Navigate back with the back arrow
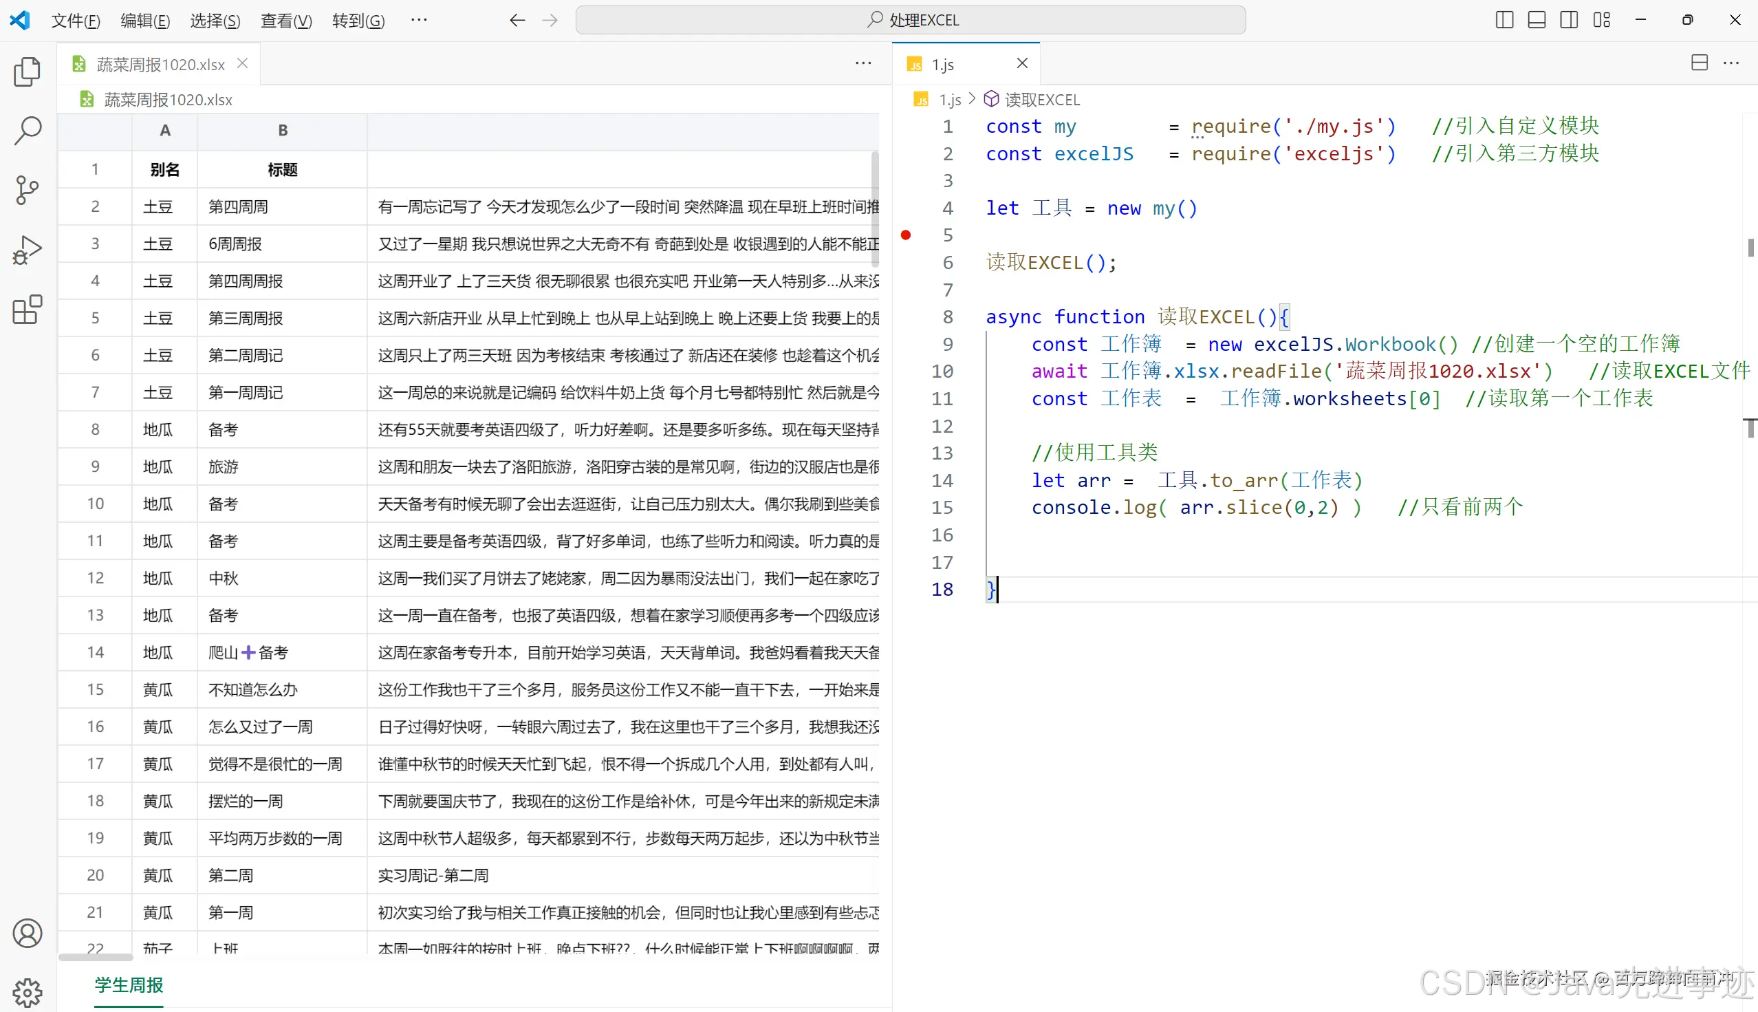1758x1012 pixels. coord(517,20)
